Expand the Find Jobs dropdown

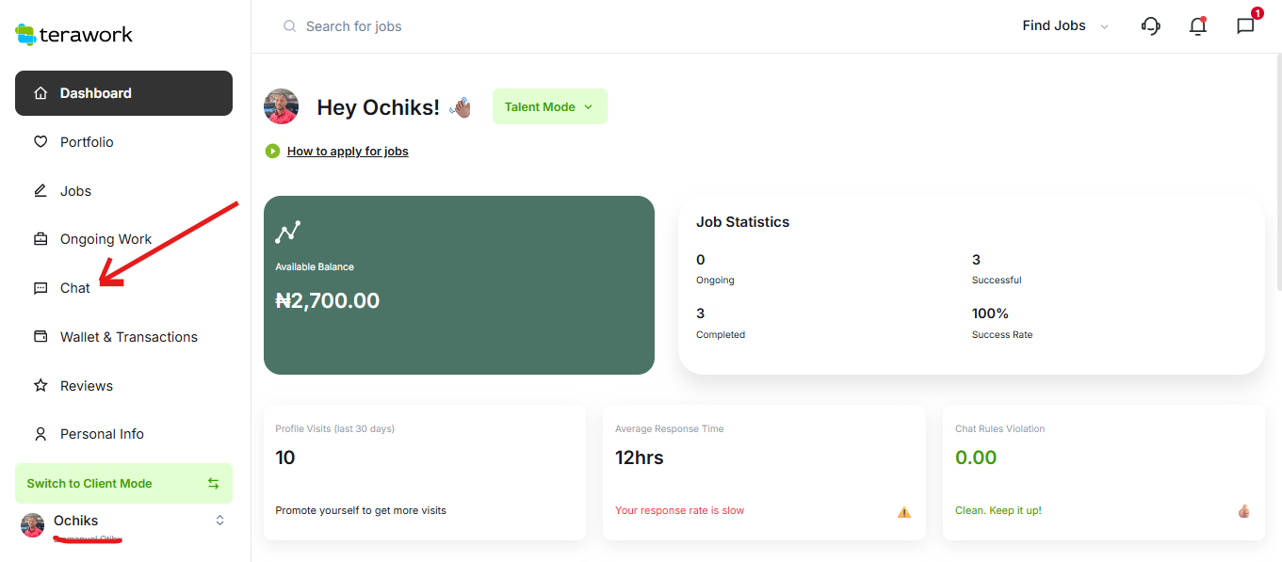tap(1065, 26)
